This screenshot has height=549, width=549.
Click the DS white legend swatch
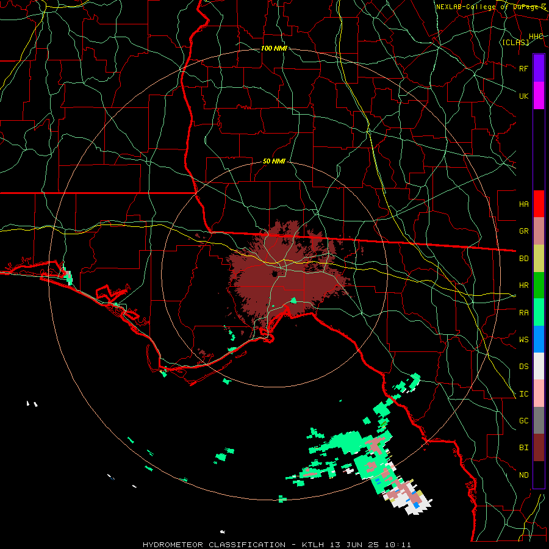(x=539, y=366)
